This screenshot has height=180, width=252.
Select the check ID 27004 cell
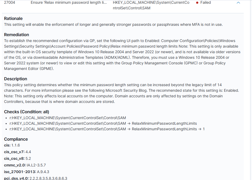coord(9,3)
